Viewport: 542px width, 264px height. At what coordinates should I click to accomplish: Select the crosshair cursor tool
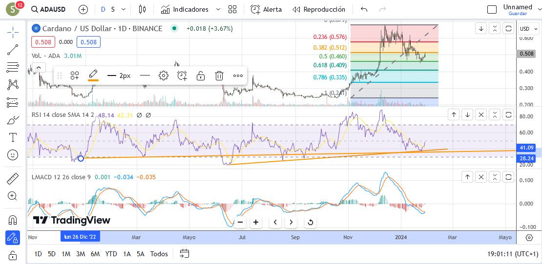point(13,33)
